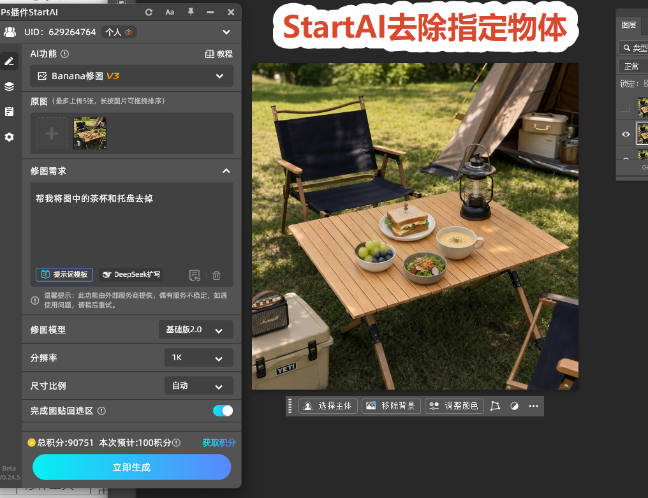
Task: Click the Aa font size icon
Action: click(x=170, y=12)
